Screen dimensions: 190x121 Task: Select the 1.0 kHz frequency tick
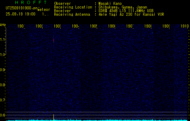[3, 55]
